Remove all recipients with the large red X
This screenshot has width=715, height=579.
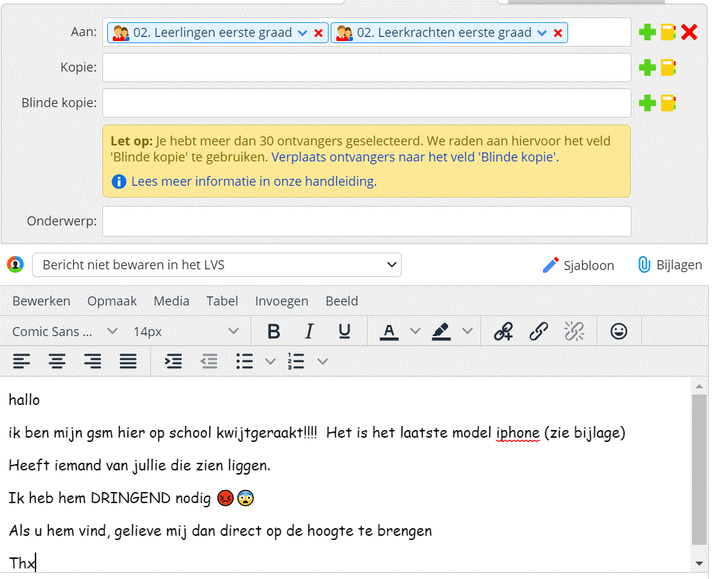(689, 32)
